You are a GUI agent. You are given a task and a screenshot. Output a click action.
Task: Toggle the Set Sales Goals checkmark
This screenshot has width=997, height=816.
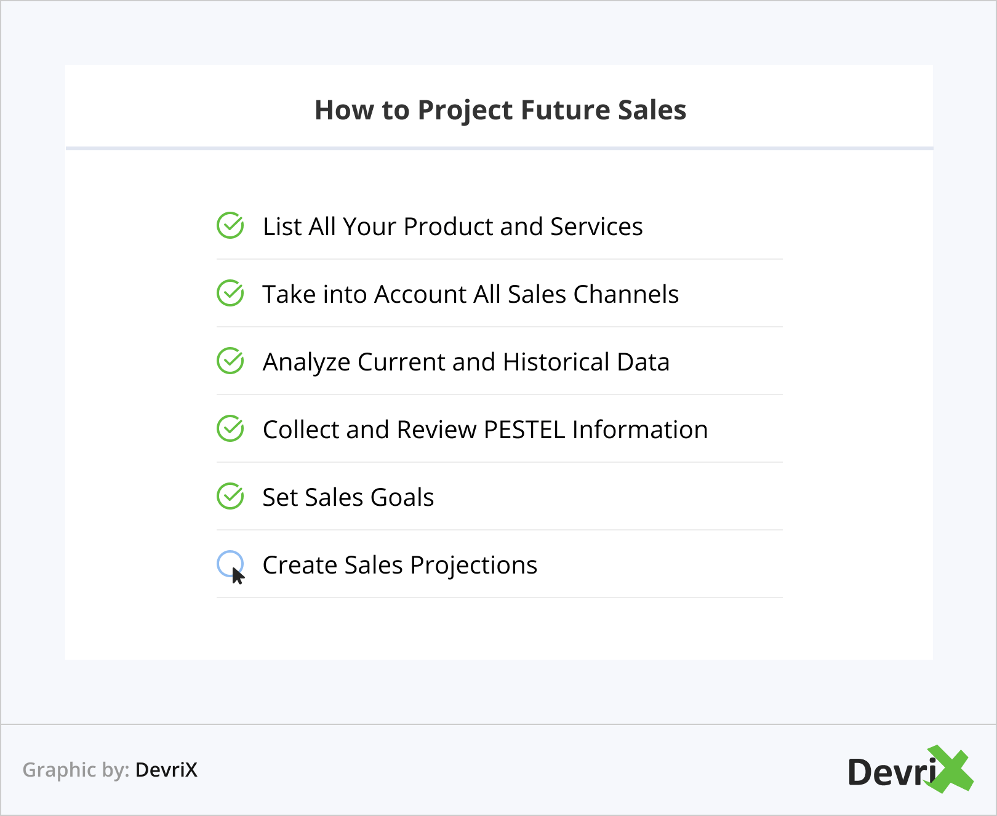(230, 497)
